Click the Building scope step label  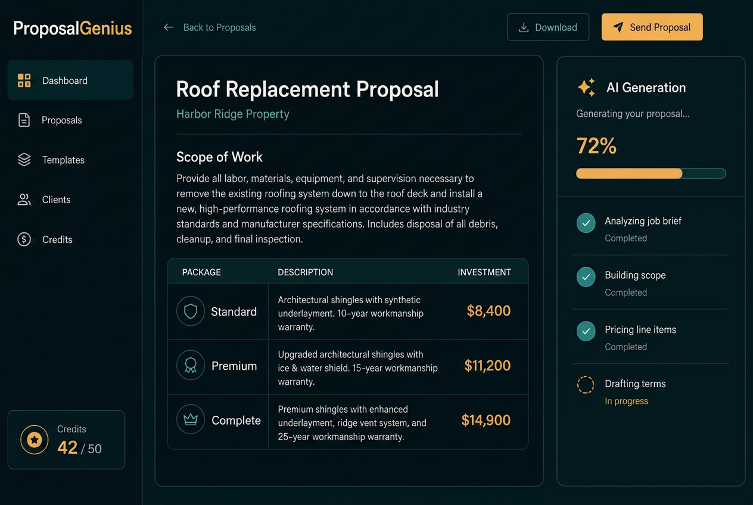click(635, 275)
